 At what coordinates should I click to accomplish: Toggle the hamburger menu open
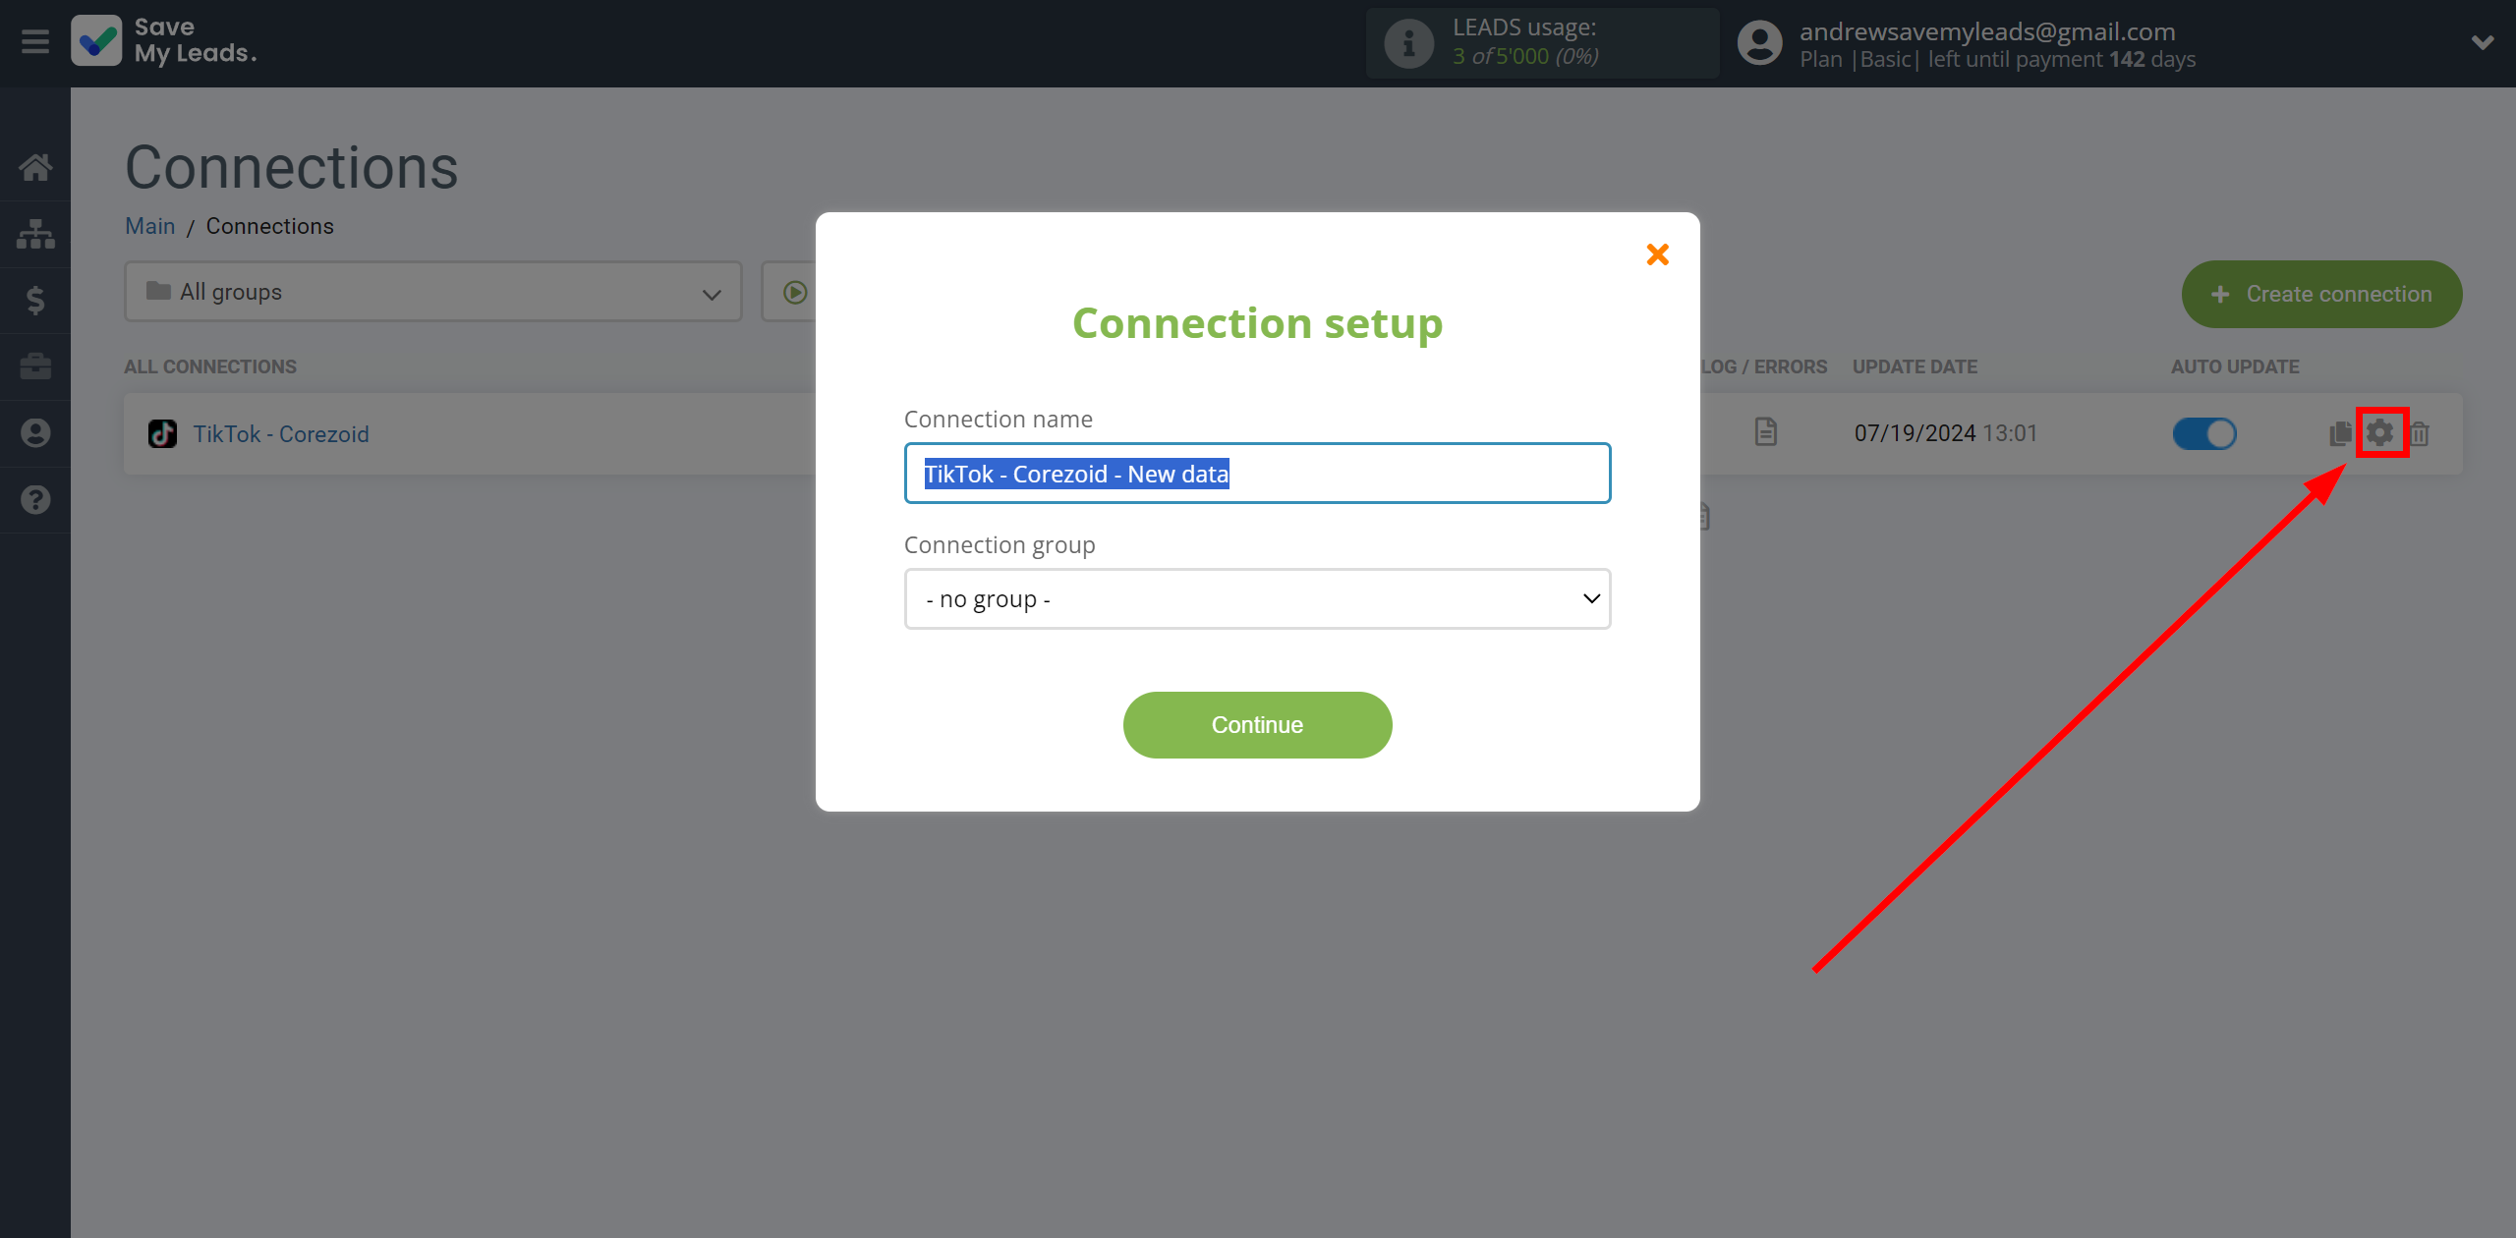click(x=35, y=41)
